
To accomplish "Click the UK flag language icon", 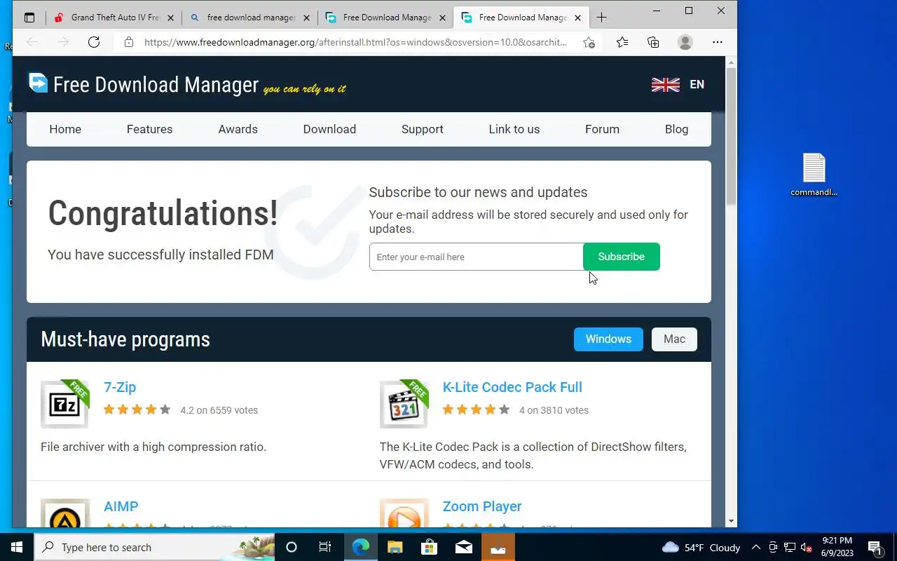I will coord(665,85).
